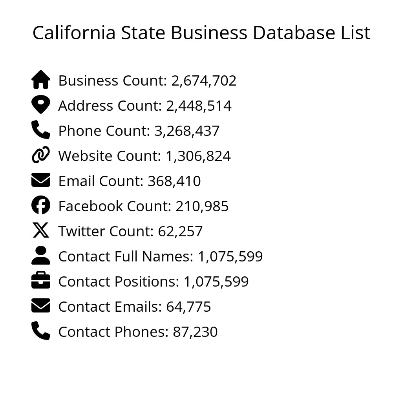This screenshot has width=402, height=402.
Task: Click the Twitter Count: 62,257 text
Action: tap(130, 232)
